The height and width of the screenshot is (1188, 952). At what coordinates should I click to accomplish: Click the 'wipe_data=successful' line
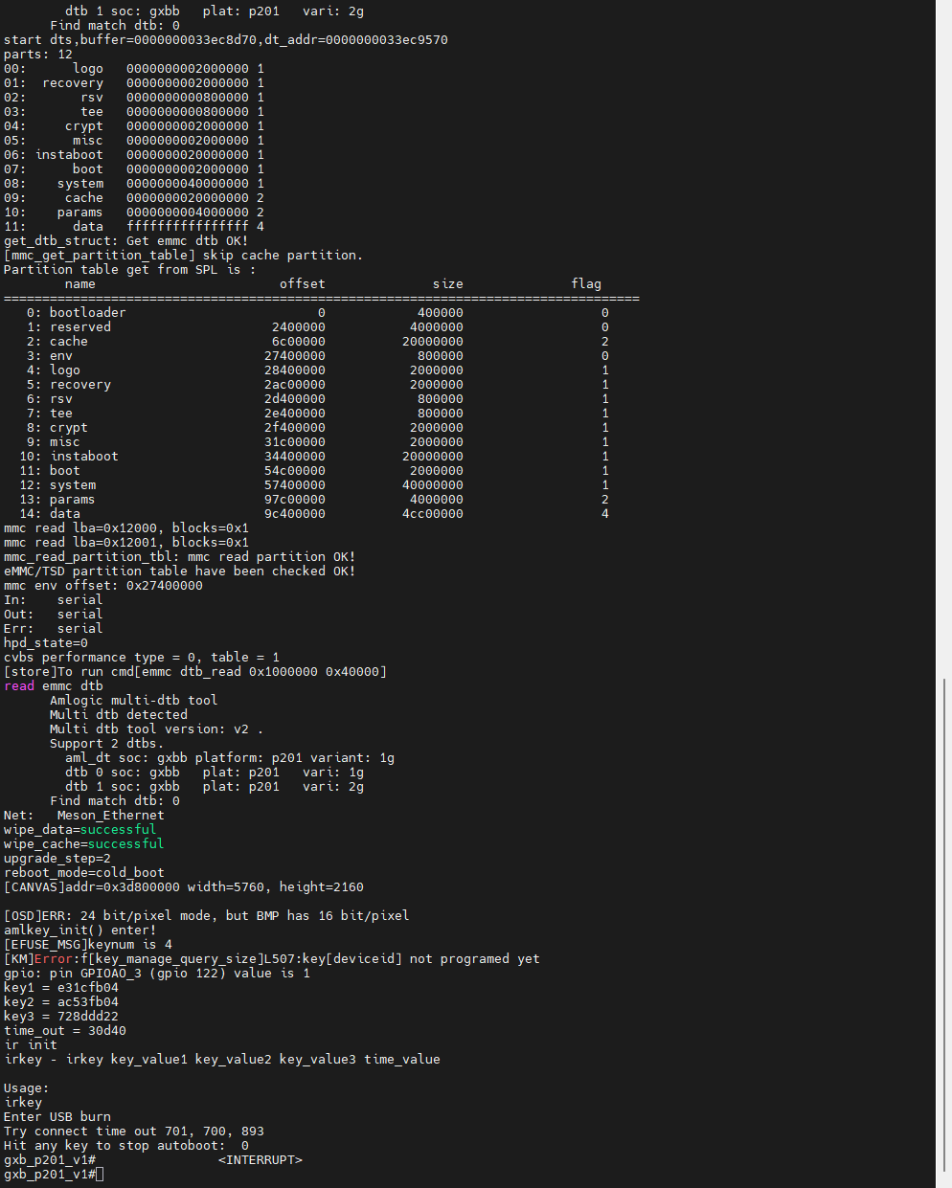tap(79, 830)
